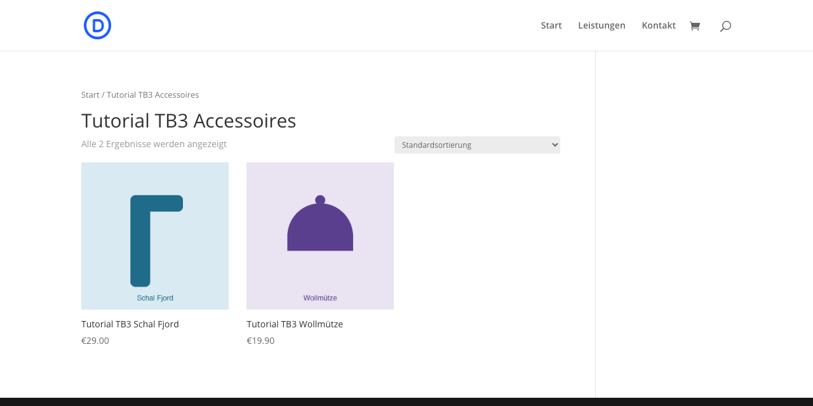Open the Kontakt menu item

click(659, 25)
